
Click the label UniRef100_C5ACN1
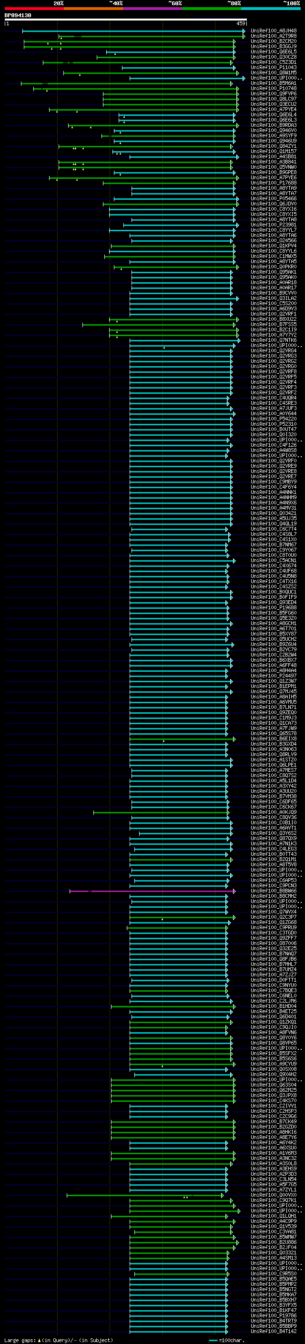[x=274, y=561]
